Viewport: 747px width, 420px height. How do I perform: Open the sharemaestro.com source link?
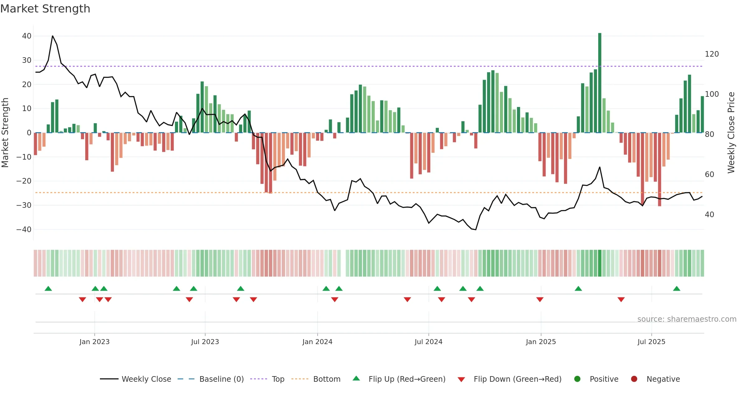click(x=687, y=319)
